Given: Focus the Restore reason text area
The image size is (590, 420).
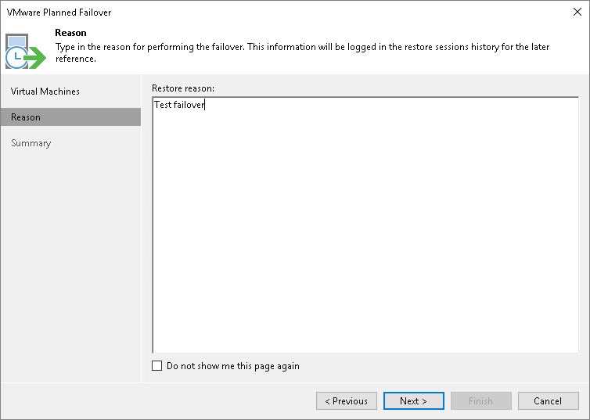Looking at the screenshot, I should click(365, 224).
